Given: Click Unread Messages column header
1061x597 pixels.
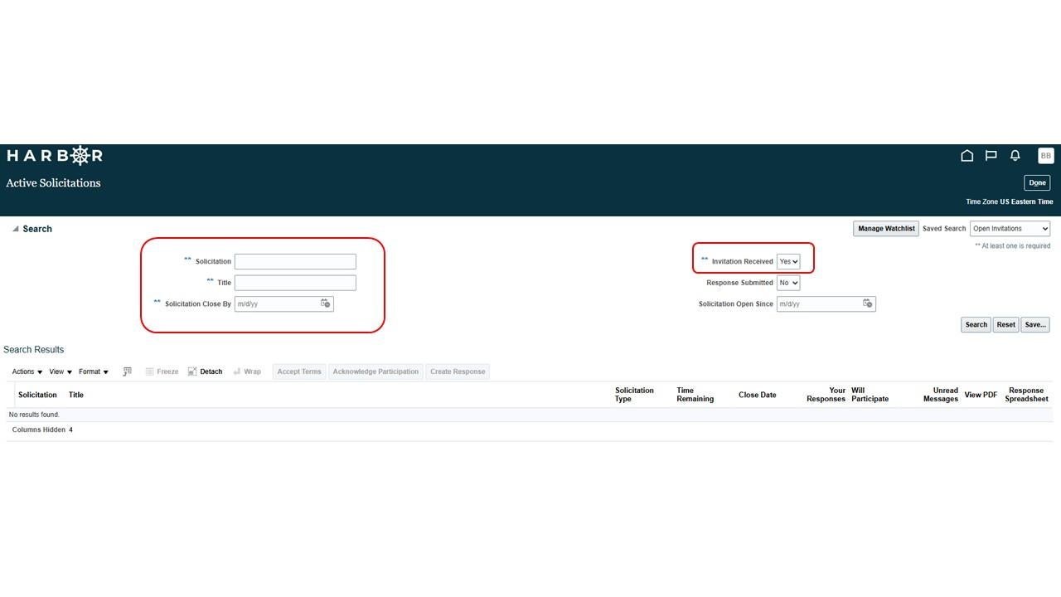Looking at the screenshot, I should (x=941, y=395).
